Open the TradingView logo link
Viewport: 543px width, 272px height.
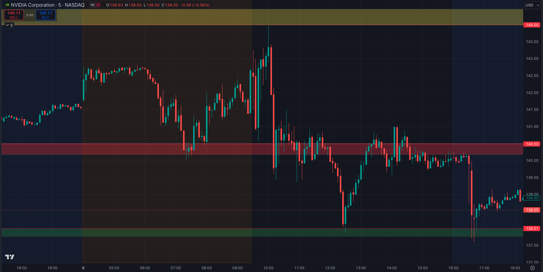tap(10, 257)
